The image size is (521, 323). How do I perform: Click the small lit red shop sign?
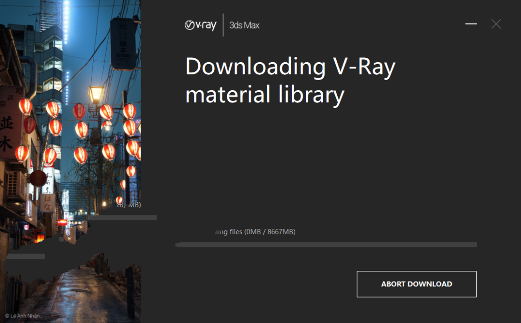tap(62, 222)
